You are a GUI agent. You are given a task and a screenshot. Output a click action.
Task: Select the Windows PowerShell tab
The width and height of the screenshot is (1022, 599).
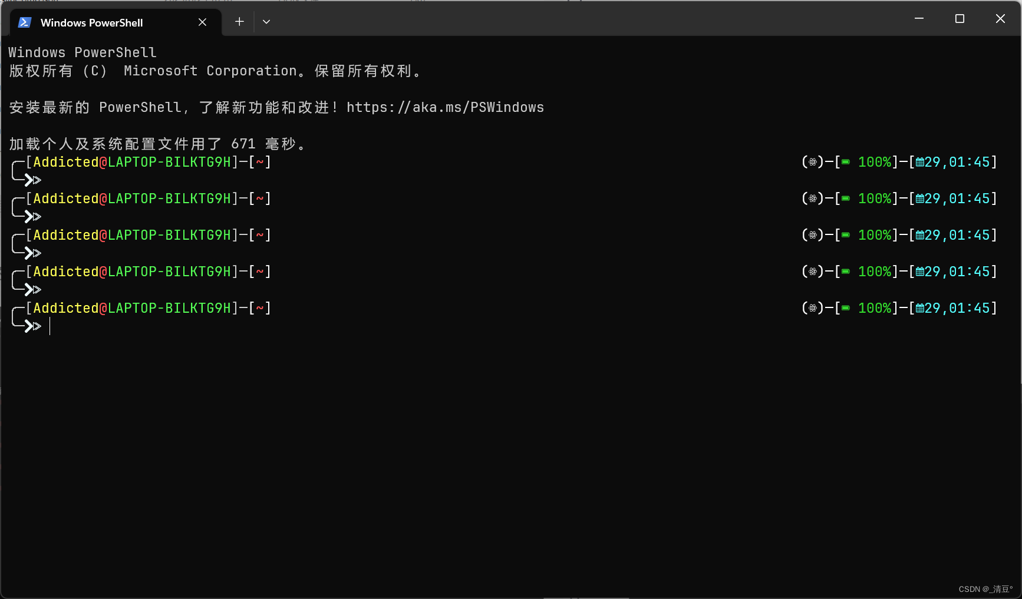coord(116,22)
